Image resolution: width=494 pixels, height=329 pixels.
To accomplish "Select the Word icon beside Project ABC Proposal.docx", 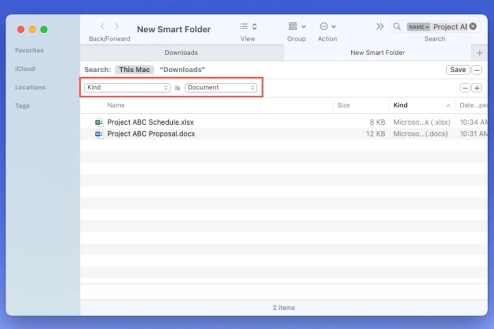I will point(99,134).
